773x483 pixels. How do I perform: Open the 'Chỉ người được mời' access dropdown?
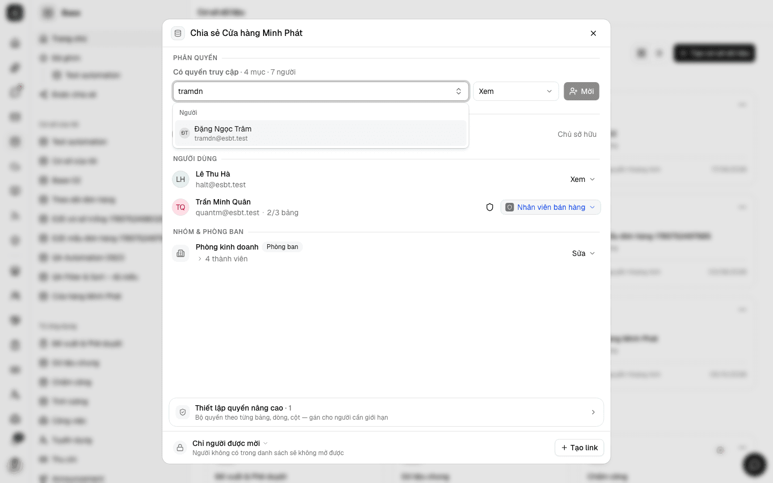[230, 443]
